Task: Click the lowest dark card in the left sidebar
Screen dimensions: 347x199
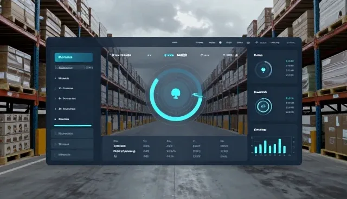Action: coord(72,155)
